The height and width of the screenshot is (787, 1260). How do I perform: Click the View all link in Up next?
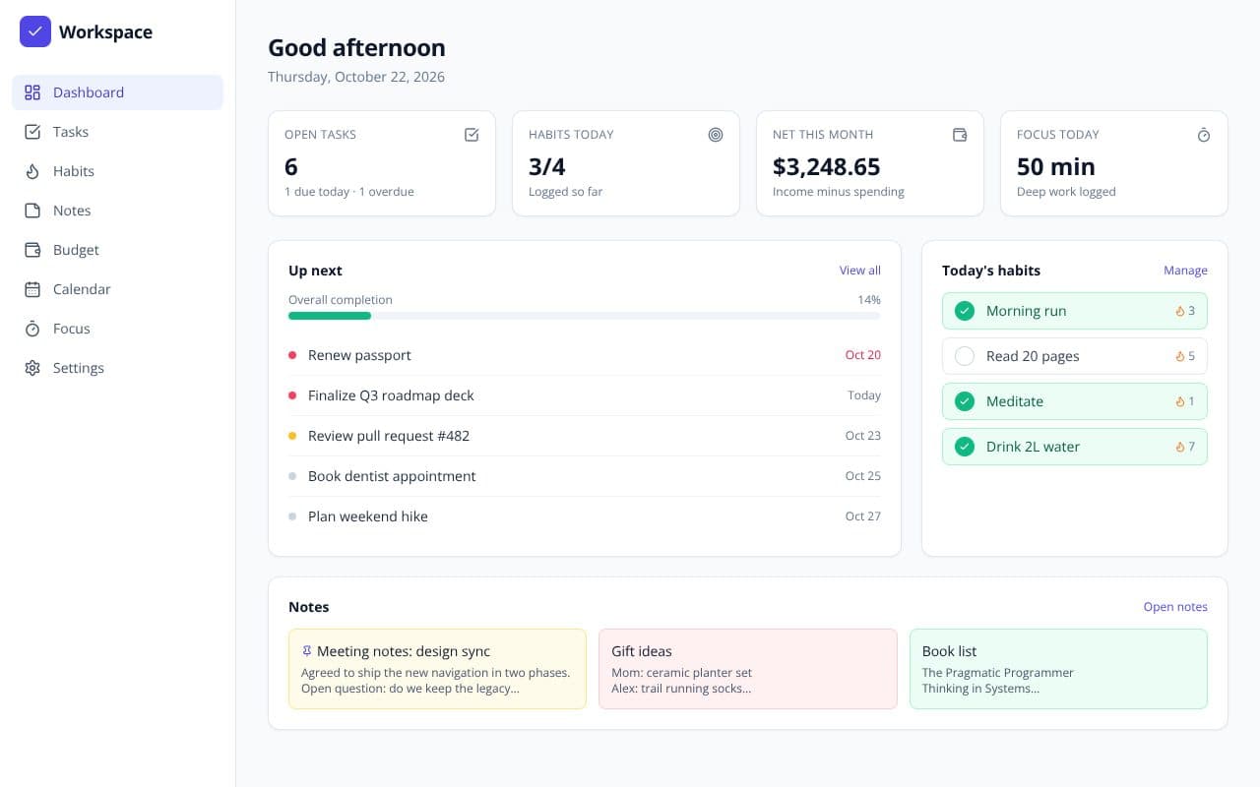[x=859, y=271]
